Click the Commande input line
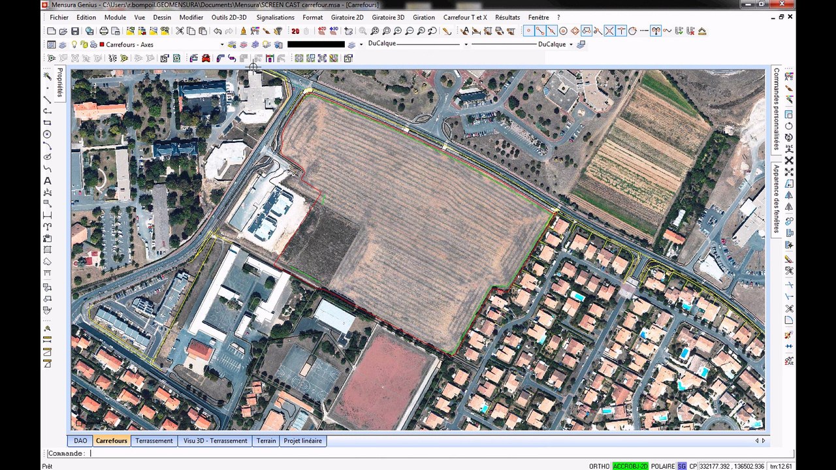836x470 pixels. (418, 453)
